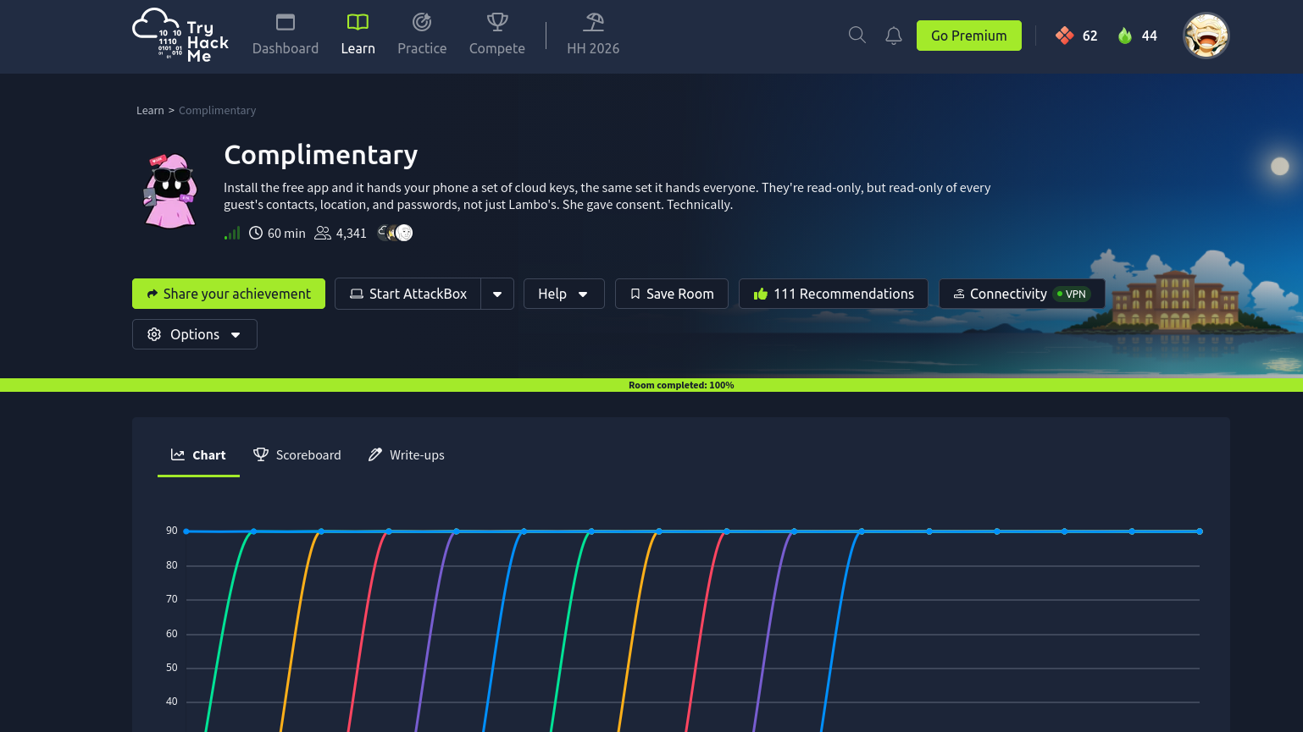The height and width of the screenshot is (732, 1303).
Task: View the 62 points diamond icon
Action: (x=1065, y=36)
